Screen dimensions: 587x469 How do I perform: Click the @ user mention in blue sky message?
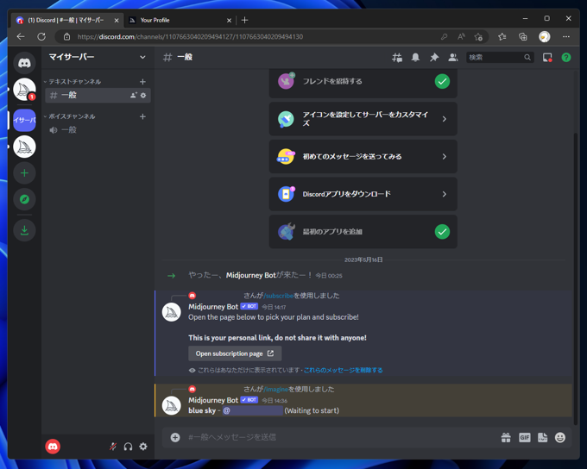click(x=253, y=410)
